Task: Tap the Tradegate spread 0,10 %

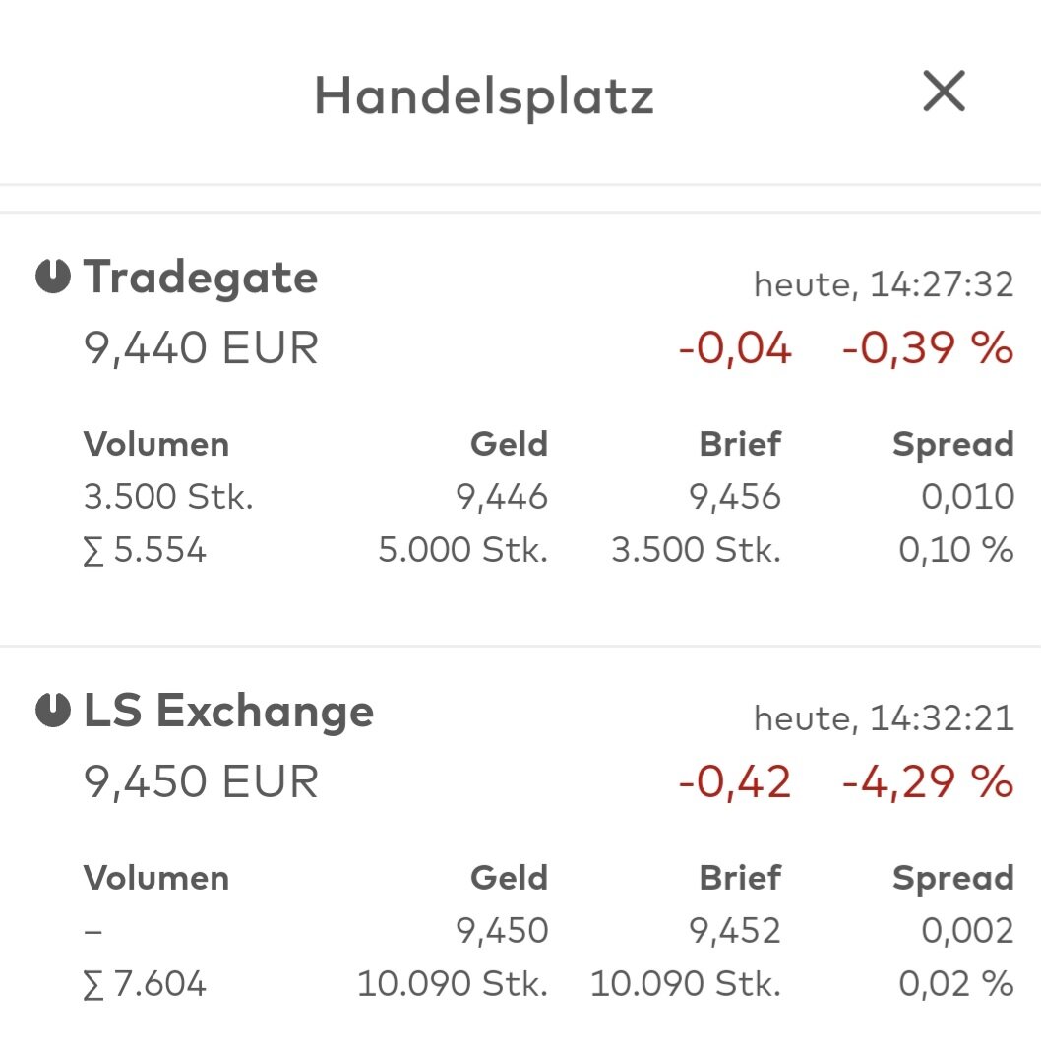Action: coord(955,550)
